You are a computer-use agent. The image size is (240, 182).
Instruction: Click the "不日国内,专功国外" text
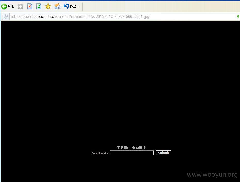(131, 148)
